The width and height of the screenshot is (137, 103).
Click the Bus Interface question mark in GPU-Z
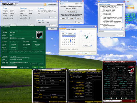coord(134,79)
